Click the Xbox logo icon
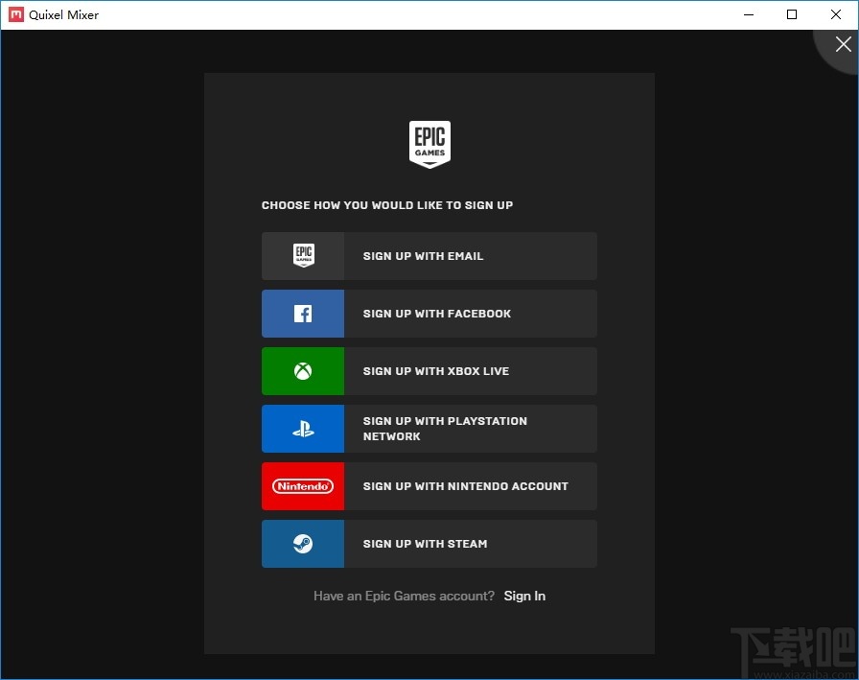This screenshot has height=680, width=859. pyautogui.click(x=303, y=371)
